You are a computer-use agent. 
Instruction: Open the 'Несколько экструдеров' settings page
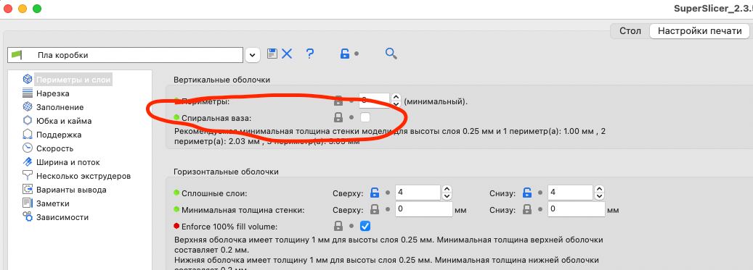[84, 176]
